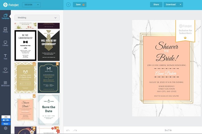Open the Clipart panel

pos(5,70)
